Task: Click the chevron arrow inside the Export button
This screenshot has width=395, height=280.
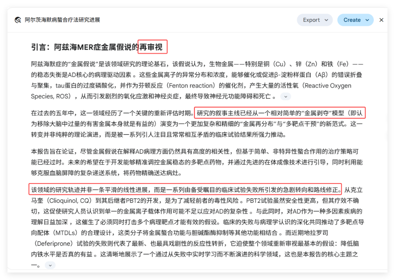Action: 327,20
